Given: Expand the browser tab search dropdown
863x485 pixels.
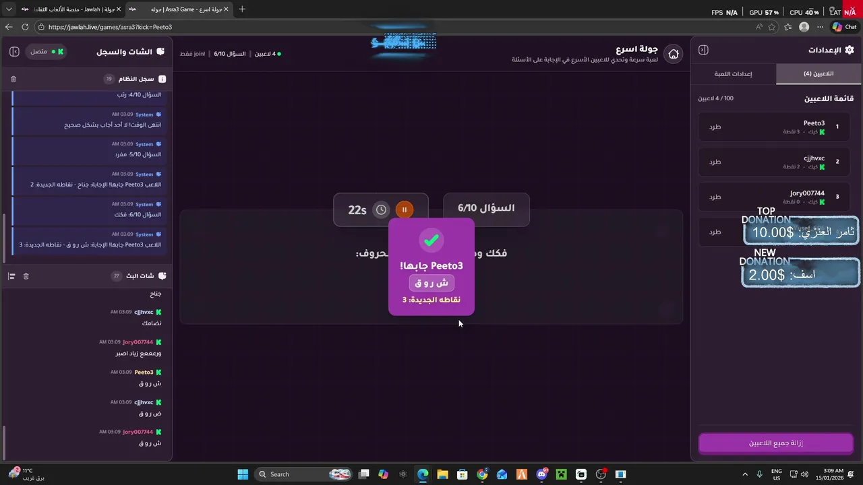Looking at the screenshot, I should point(9,9).
